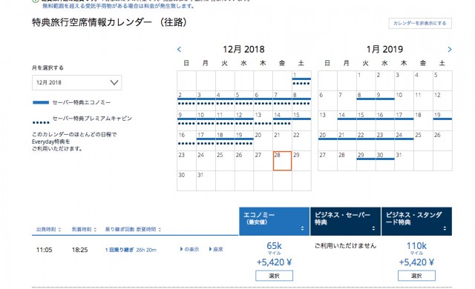
Task: Advance calendar with right chevron arrow
Action: pyautogui.click(x=450, y=49)
